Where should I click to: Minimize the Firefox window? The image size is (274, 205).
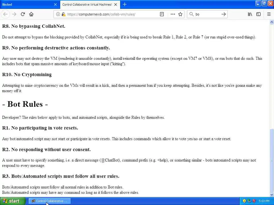point(258,3)
